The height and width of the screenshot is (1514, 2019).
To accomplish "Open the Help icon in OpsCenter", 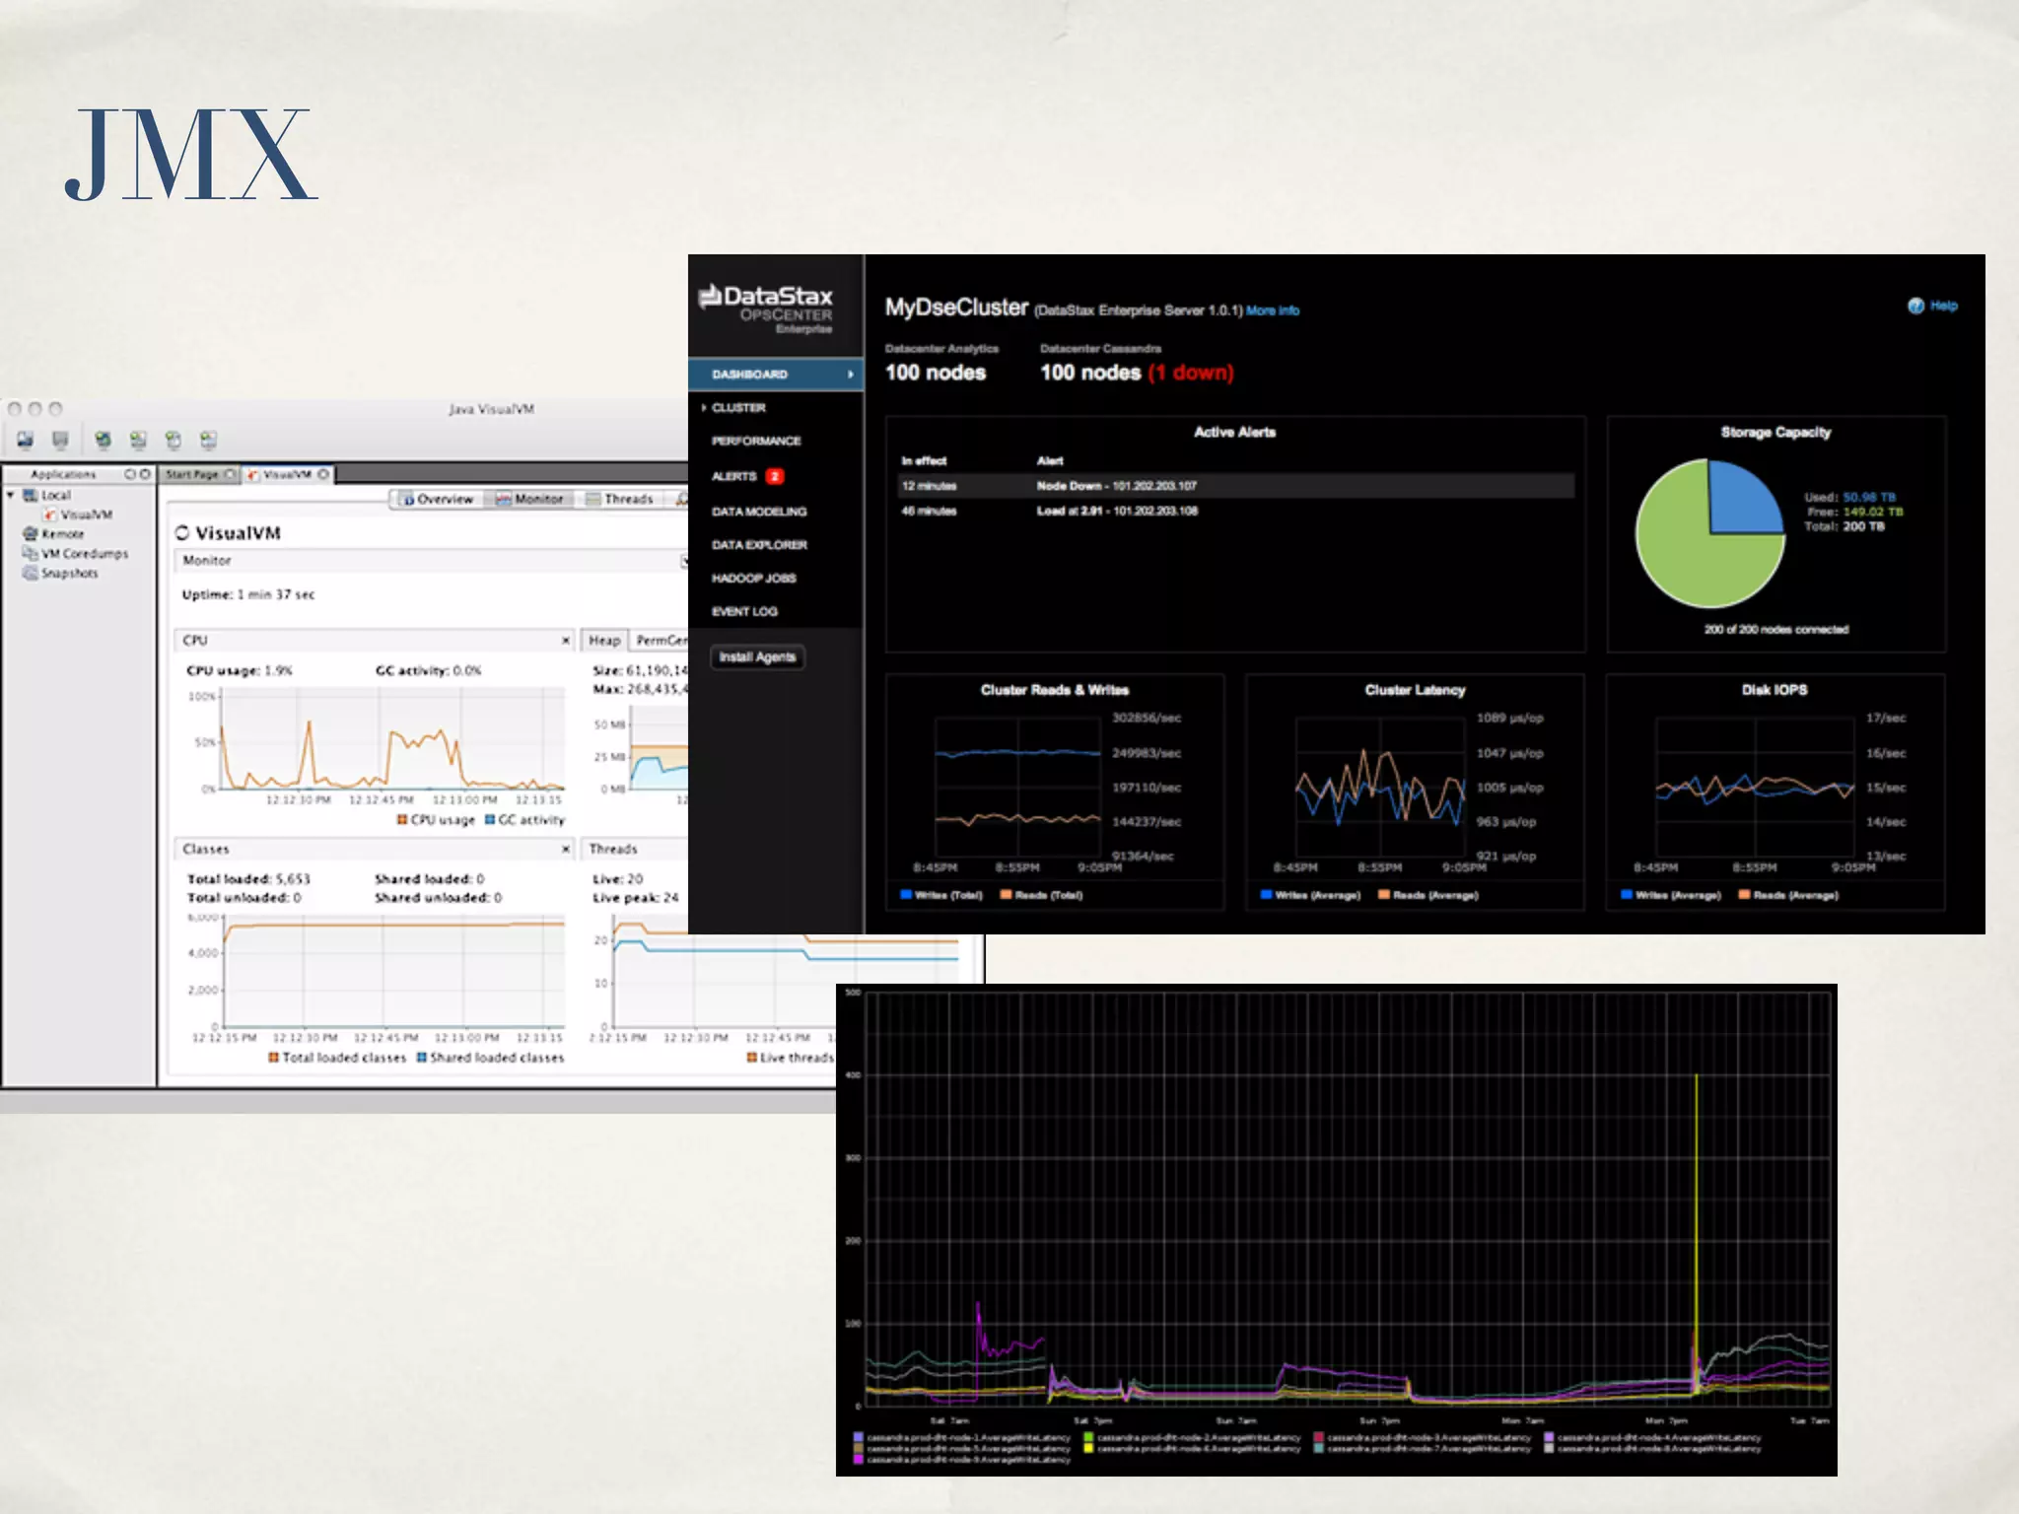I will point(1915,307).
